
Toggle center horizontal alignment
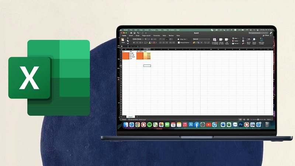(164, 42)
